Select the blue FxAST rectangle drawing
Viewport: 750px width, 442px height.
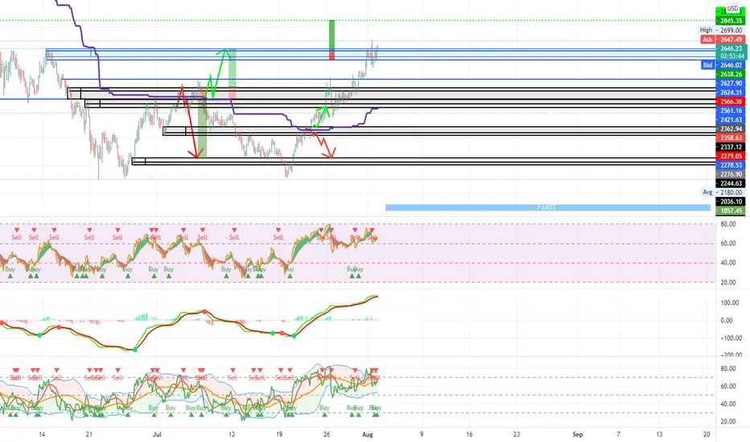(548, 207)
